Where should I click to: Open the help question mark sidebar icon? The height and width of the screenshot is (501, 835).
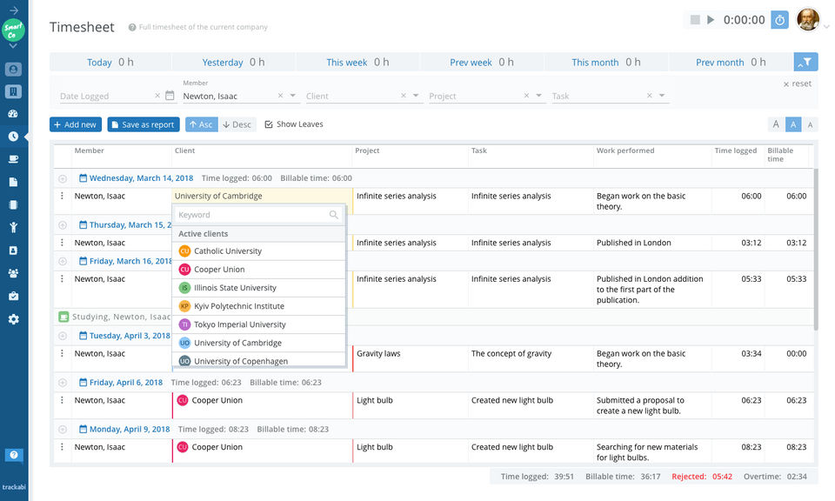14,455
